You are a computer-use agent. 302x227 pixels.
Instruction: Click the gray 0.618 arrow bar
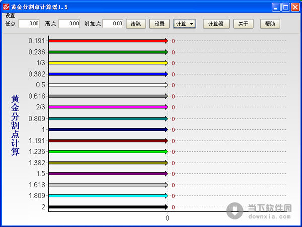click(x=108, y=96)
